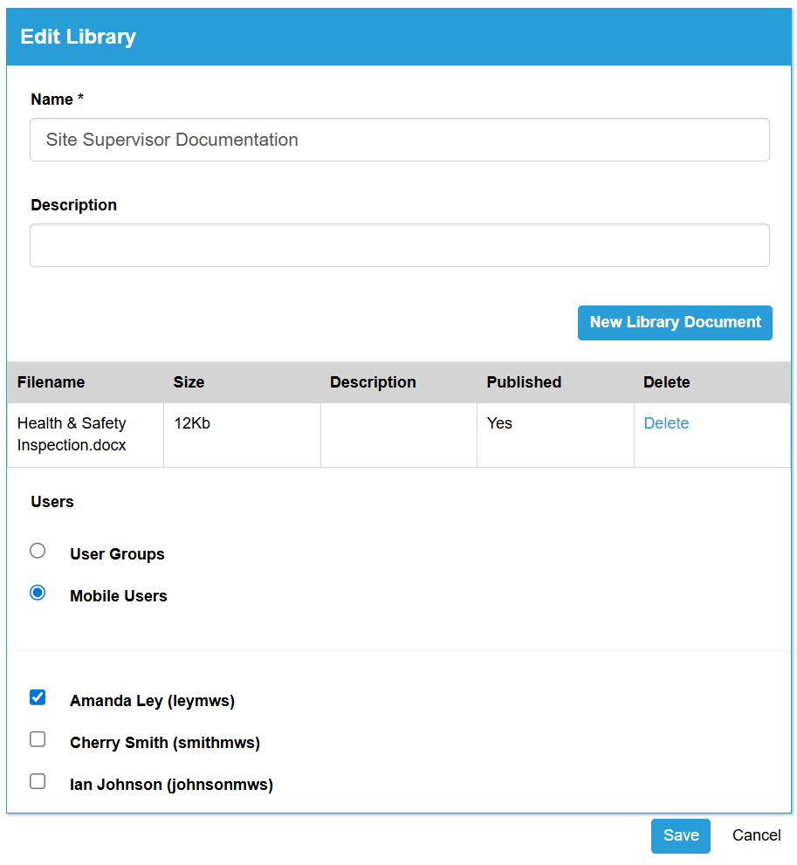Click the Edit Library dialog title

pos(79,37)
